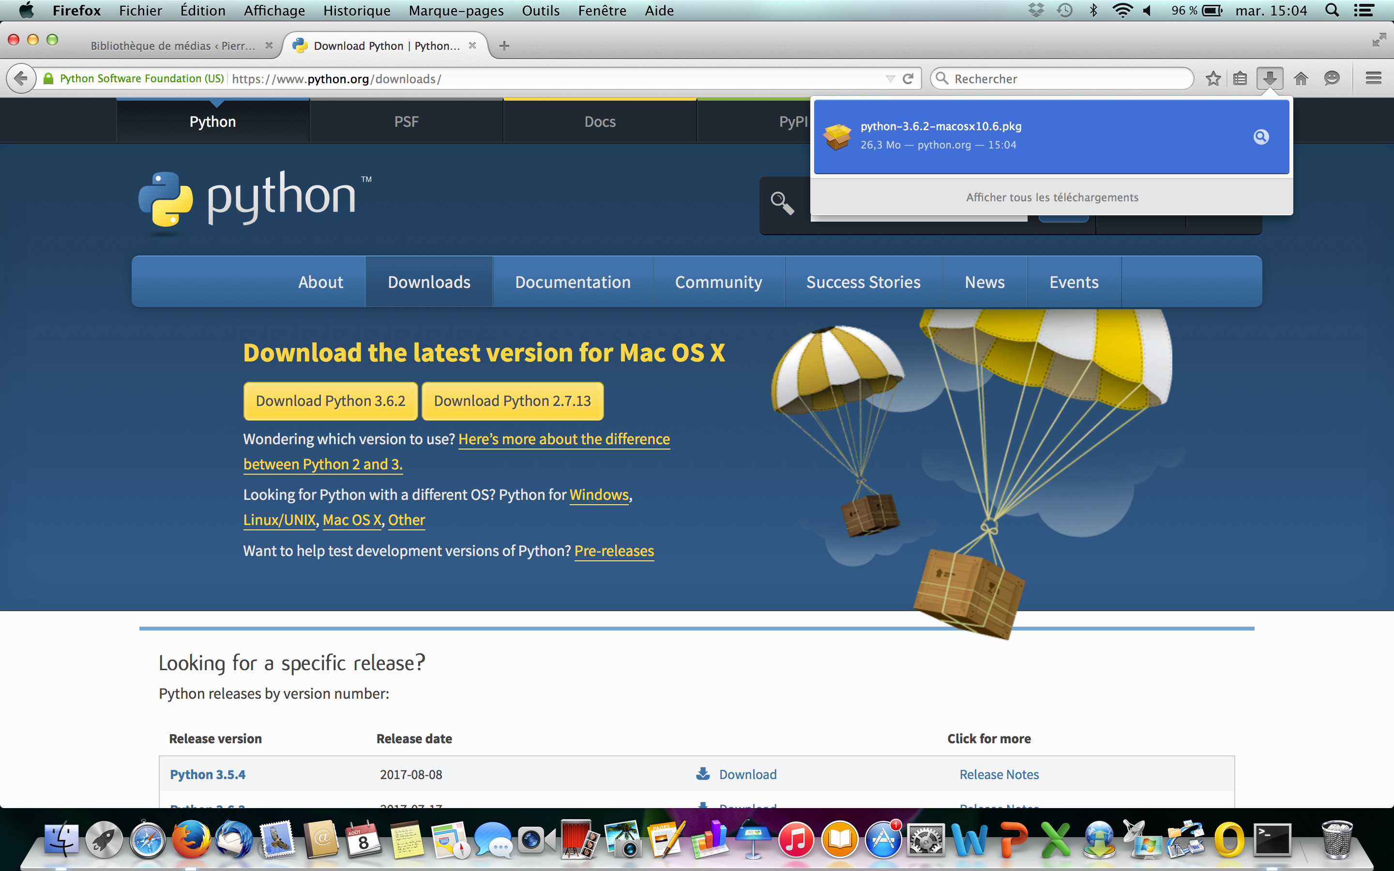Toggle full screen with the window arrows icon
Viewport: 1394px width, 871px height.
[x=1379, y=39]
